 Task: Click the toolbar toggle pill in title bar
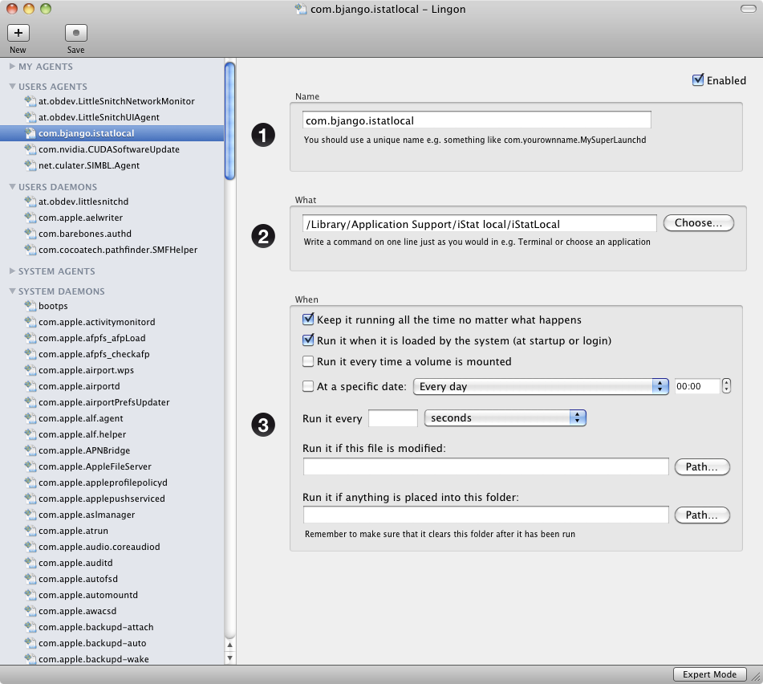[x=748, y=9]
